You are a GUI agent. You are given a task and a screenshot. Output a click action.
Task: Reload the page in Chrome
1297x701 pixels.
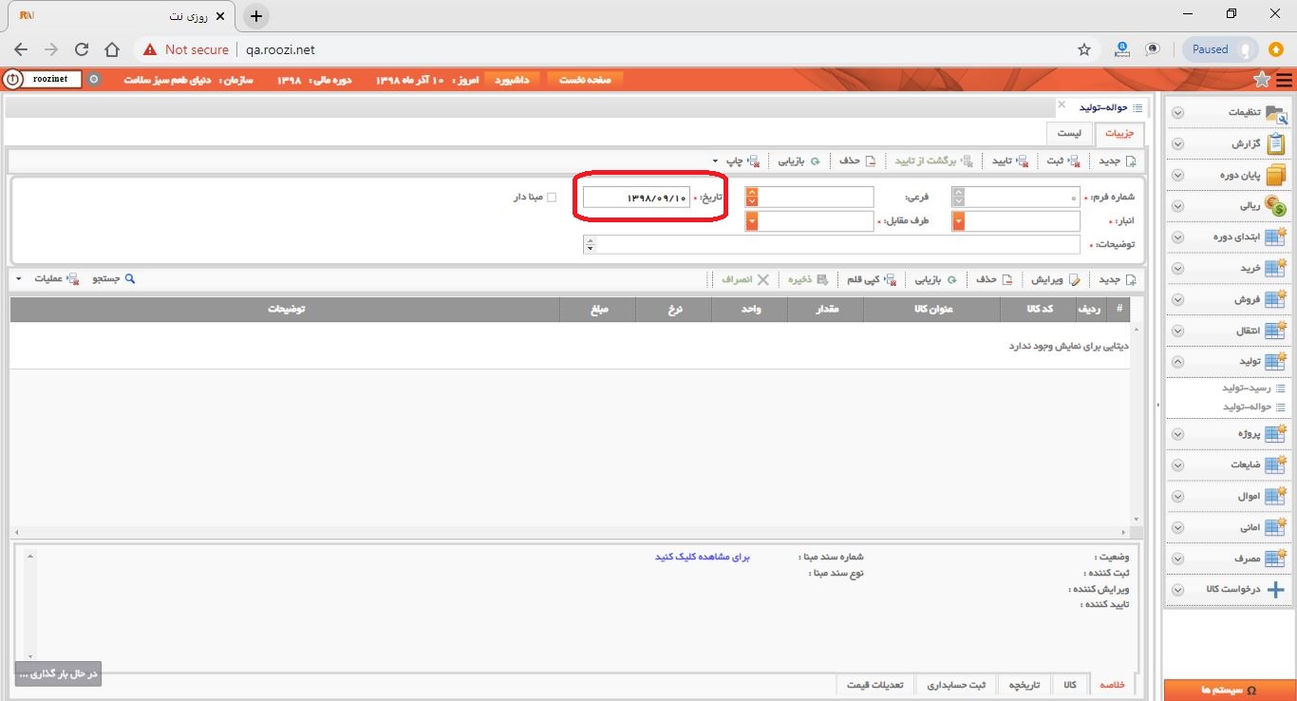tap(82, 49)
